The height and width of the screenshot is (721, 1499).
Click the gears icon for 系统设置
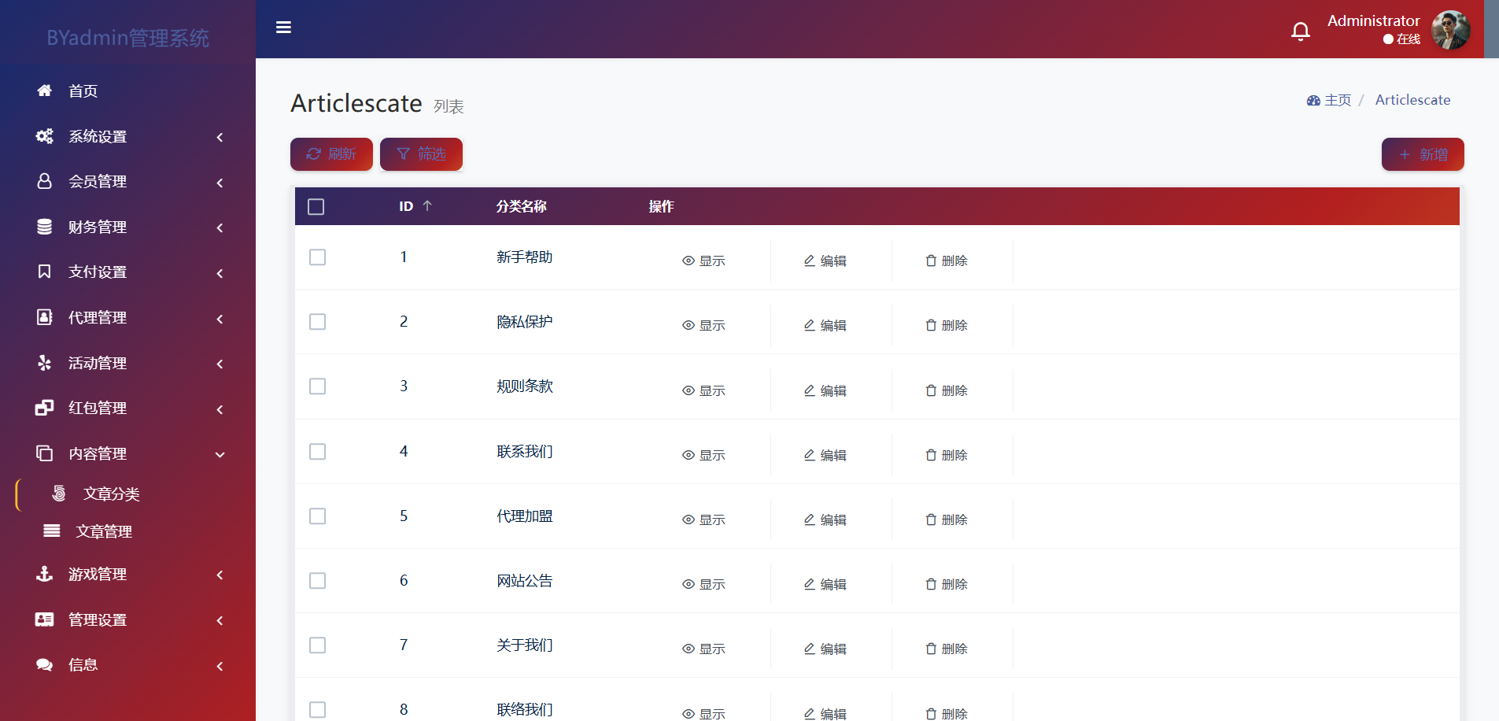[44, 136]
